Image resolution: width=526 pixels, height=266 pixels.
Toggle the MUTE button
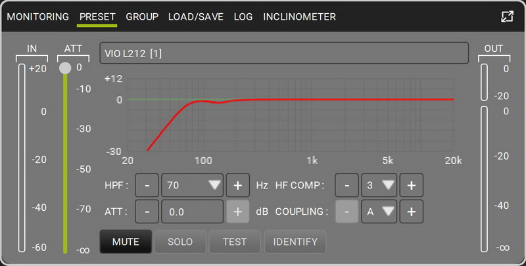[126, 242]
